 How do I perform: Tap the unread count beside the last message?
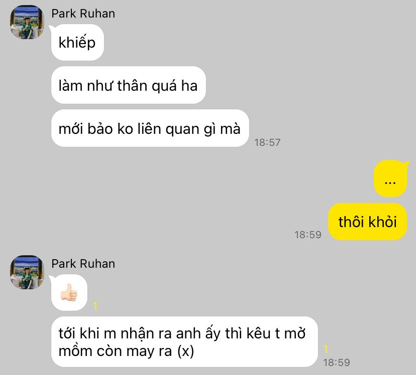(x=326, y=349)
